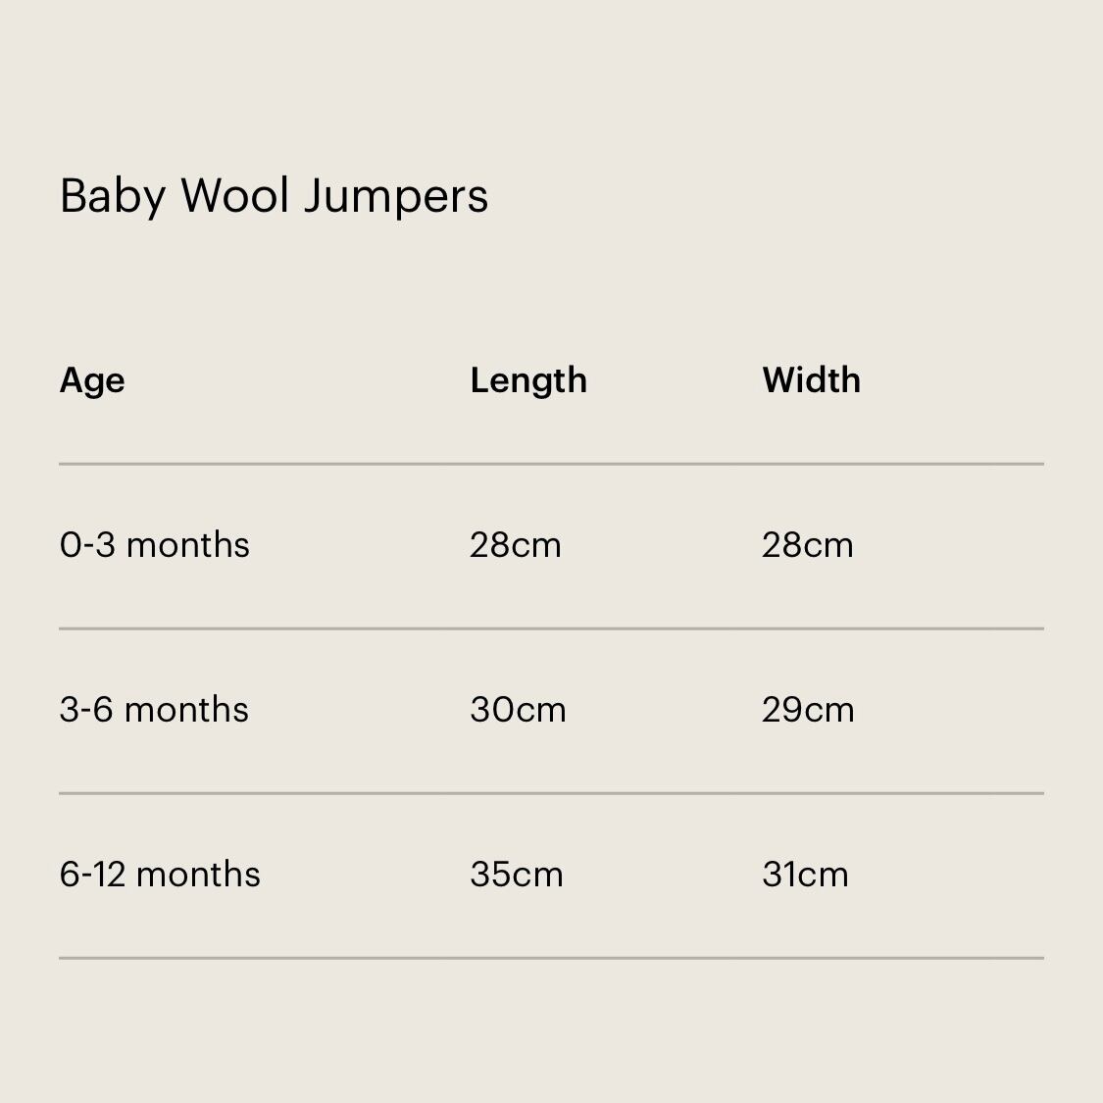Click the bottom divider below 6-12 months row
Image resolution: width=1103 pixels, height=1103 pixels.
[551, 958]
